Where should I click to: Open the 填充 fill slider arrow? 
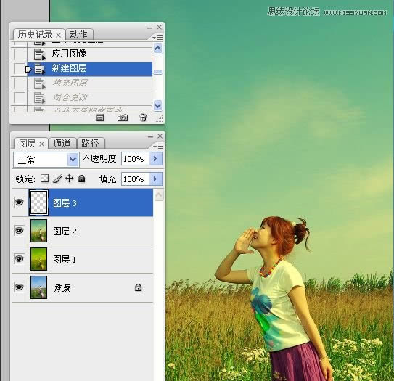(155, 179)
